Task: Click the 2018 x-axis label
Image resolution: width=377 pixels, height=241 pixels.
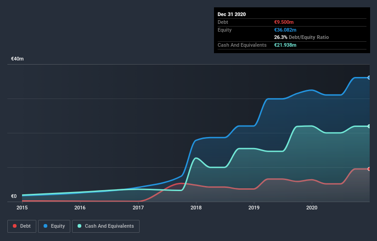Action: pos(196,208)
